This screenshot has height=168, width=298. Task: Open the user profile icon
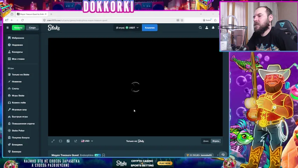[x=206, y=28]
